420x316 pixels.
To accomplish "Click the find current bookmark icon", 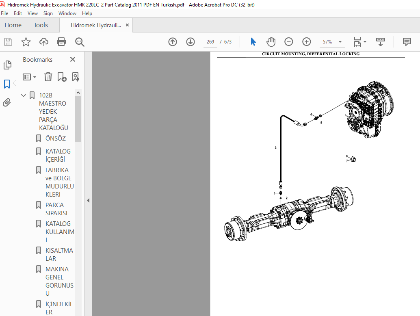I will [x=76, y=77].
